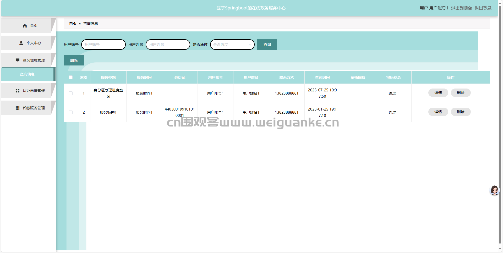The width and height of the screenshot is (503, 253).
Task: Click the monitor icon beside 查询信息管理
Action: pyautogui.click(x=18, y=60)
